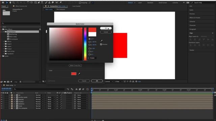Select the Roto Brush tool
Viewport: 216px width, 121px height.
coord(57,2)
